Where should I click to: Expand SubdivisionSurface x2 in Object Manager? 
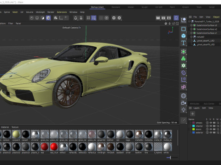point(191,29)
